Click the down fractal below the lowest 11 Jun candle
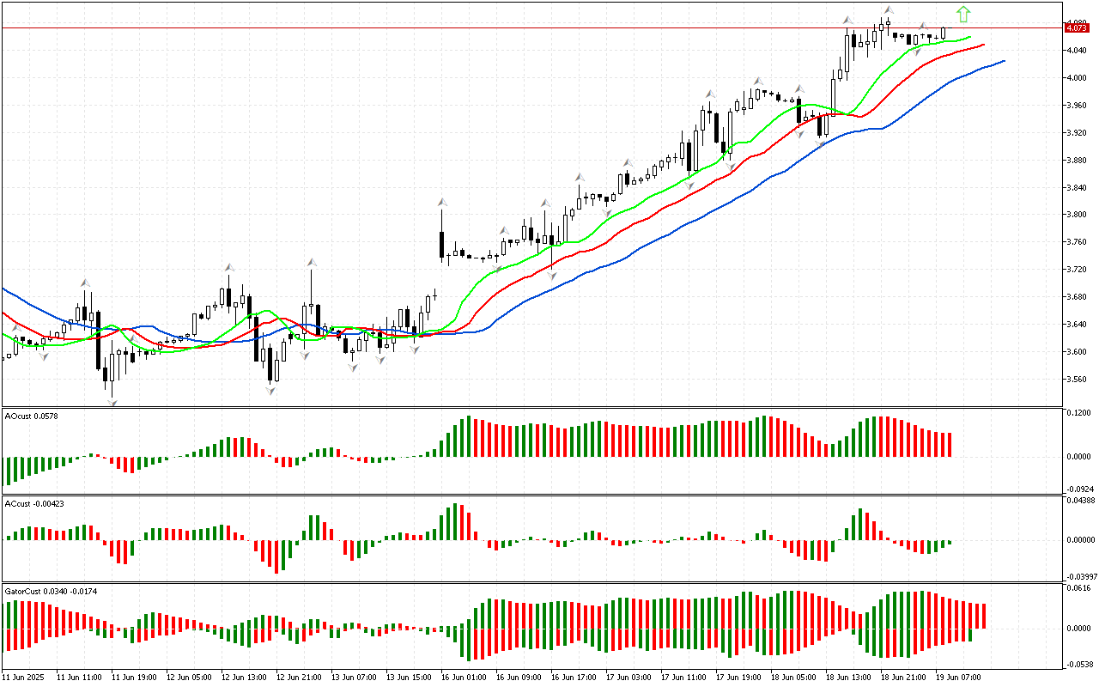Image resolution: width=1099 pixels, height=687 pixels. (112, 402)
